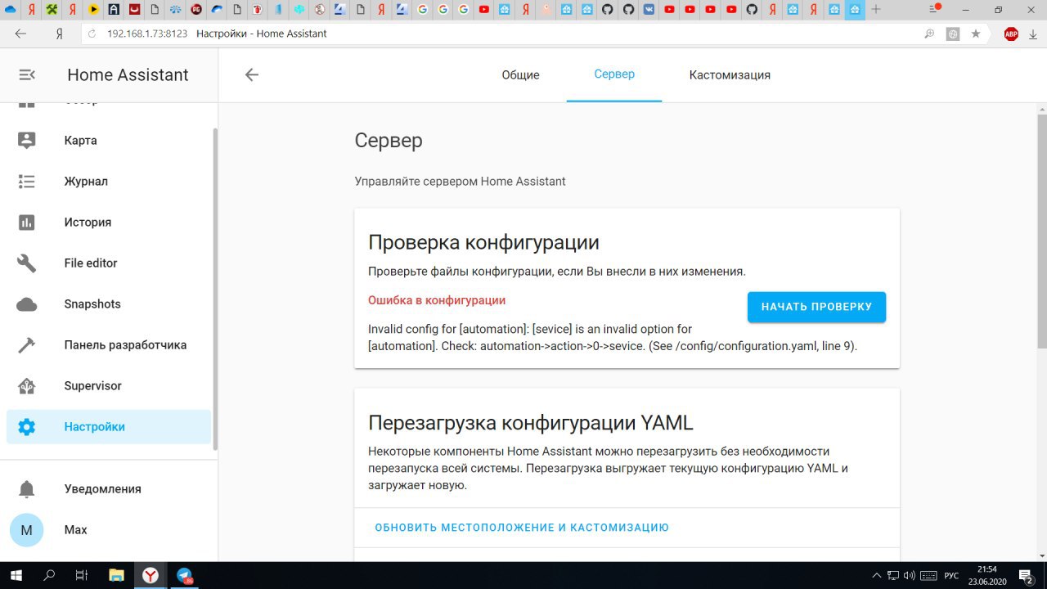
Task: Select the Сервер tab
Action: point(614,74)
